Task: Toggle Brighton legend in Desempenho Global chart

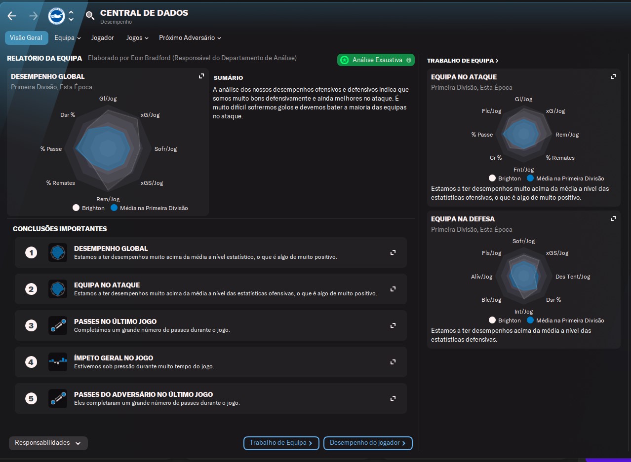Action: (89, 208)
